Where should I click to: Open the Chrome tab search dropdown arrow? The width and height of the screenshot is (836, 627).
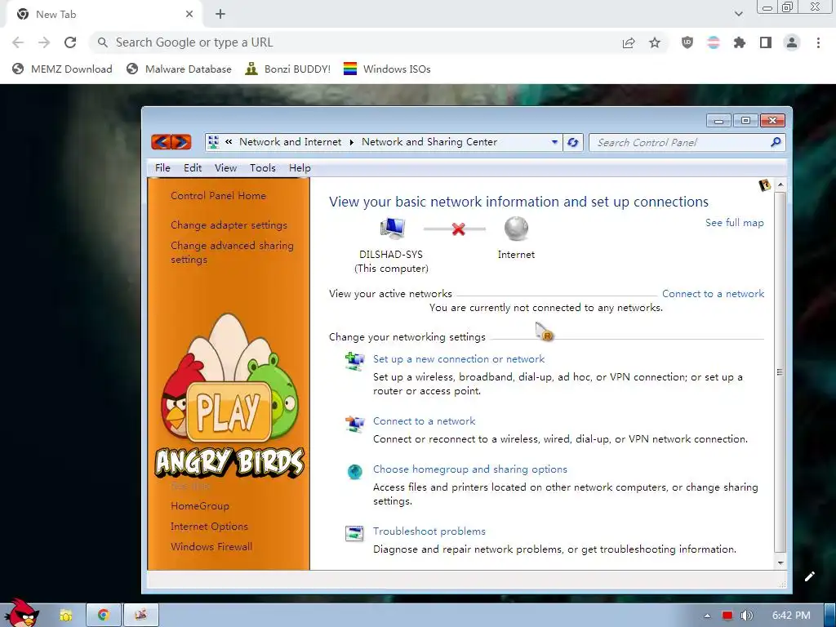tap(738, 14)
